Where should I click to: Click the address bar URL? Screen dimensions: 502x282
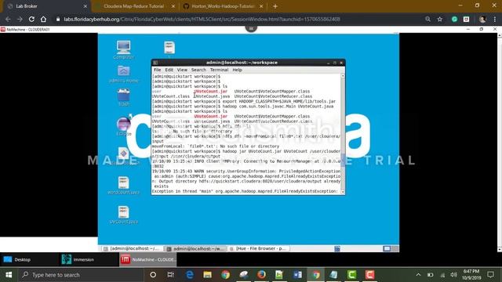click(x=202, y=19)
